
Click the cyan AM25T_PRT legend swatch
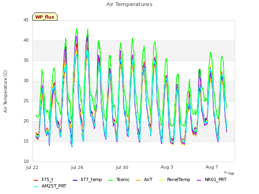coord(36,187)
